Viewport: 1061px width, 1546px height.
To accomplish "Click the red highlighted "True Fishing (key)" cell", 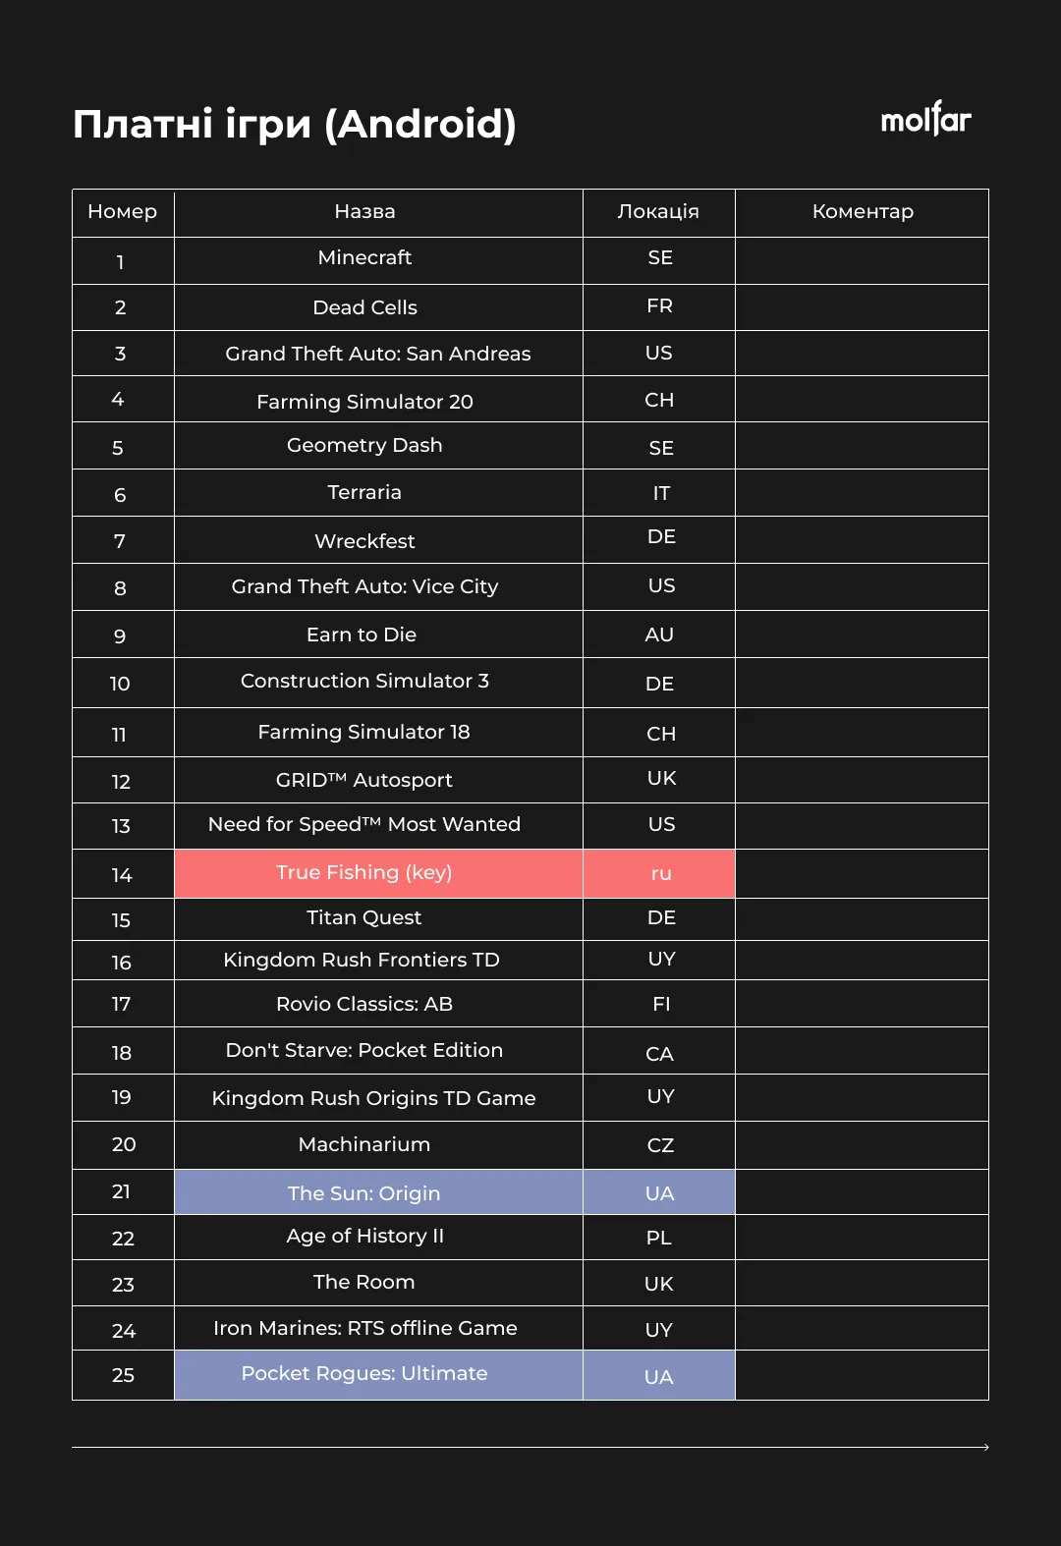I will point(364,873).
